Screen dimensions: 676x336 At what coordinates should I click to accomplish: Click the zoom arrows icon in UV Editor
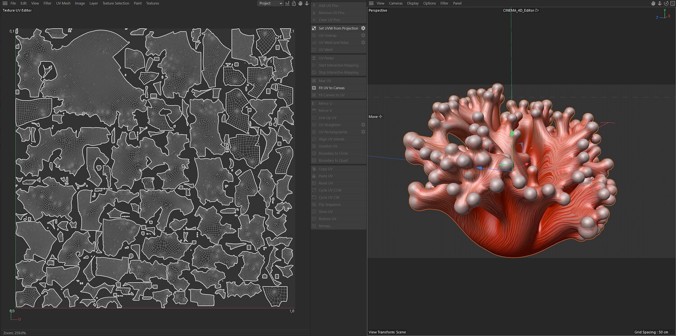click(x=306, y=3)
